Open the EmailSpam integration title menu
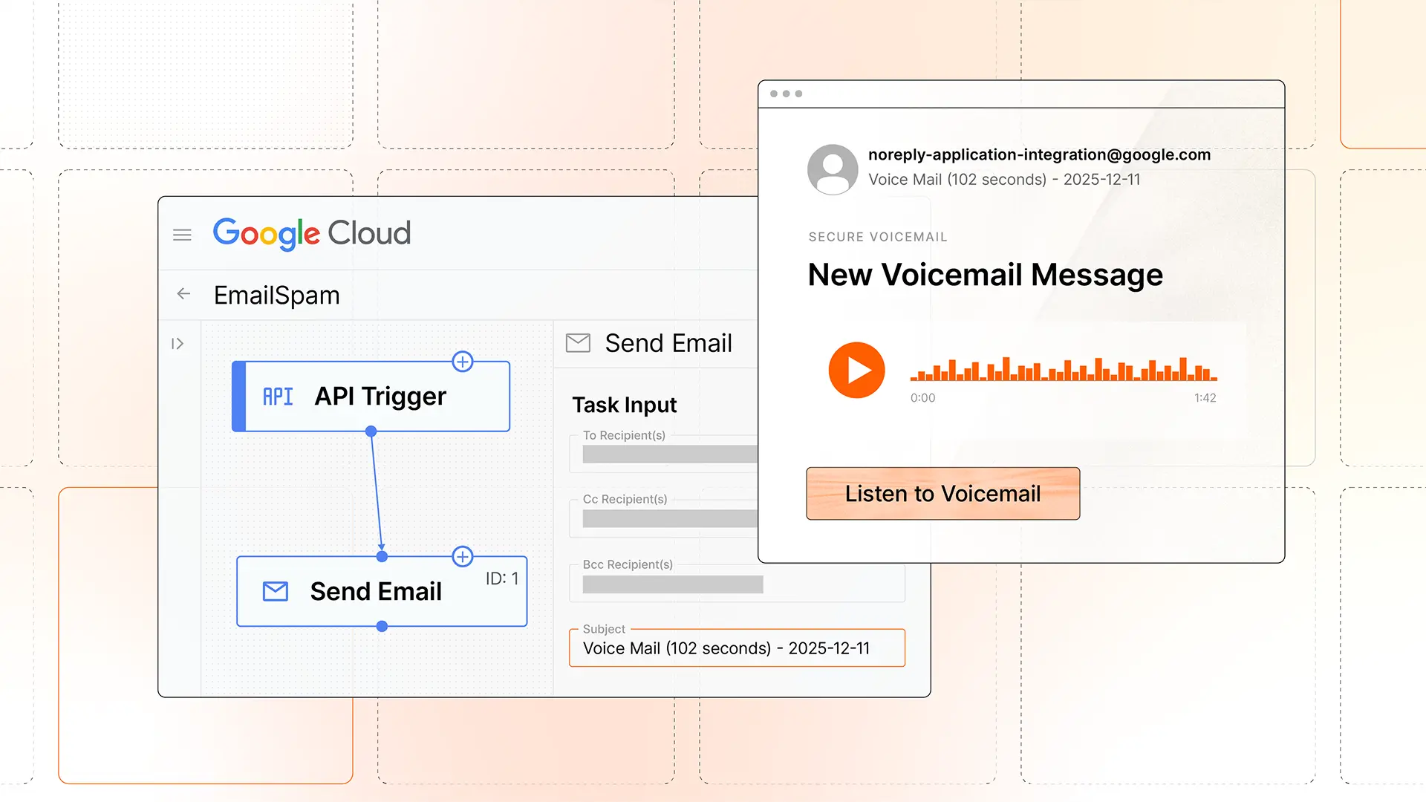Image resolution: width=1426 pixels, height=802 pixels. [276, 295]
